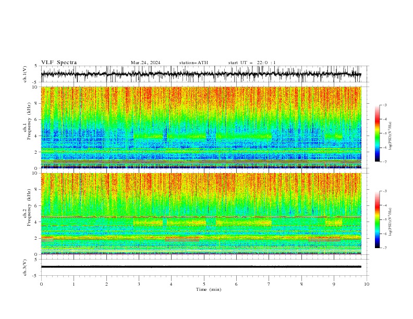Click the upper color scale bar

[x=377, y=133]
